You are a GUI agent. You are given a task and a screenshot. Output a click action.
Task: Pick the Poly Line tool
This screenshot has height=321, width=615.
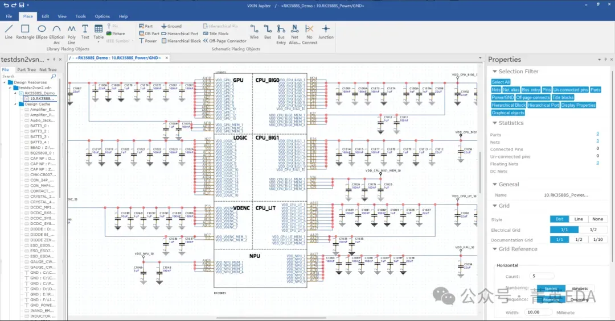pos(71,35)
